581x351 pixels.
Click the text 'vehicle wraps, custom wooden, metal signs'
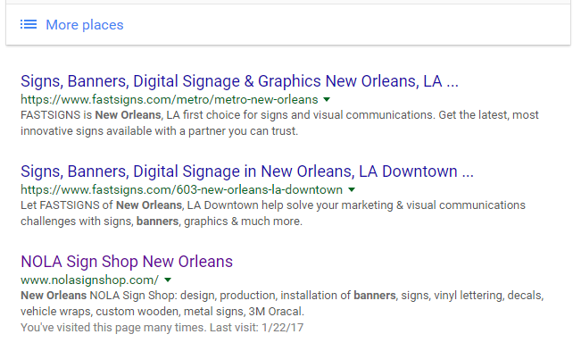click(133, 312)
